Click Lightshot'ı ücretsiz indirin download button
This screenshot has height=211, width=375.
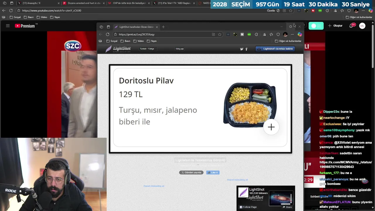tap(275, 49)
